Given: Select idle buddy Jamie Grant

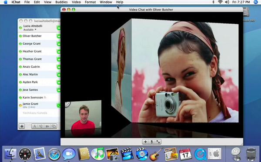Looking at the screenshot, I should coord(39,106).
